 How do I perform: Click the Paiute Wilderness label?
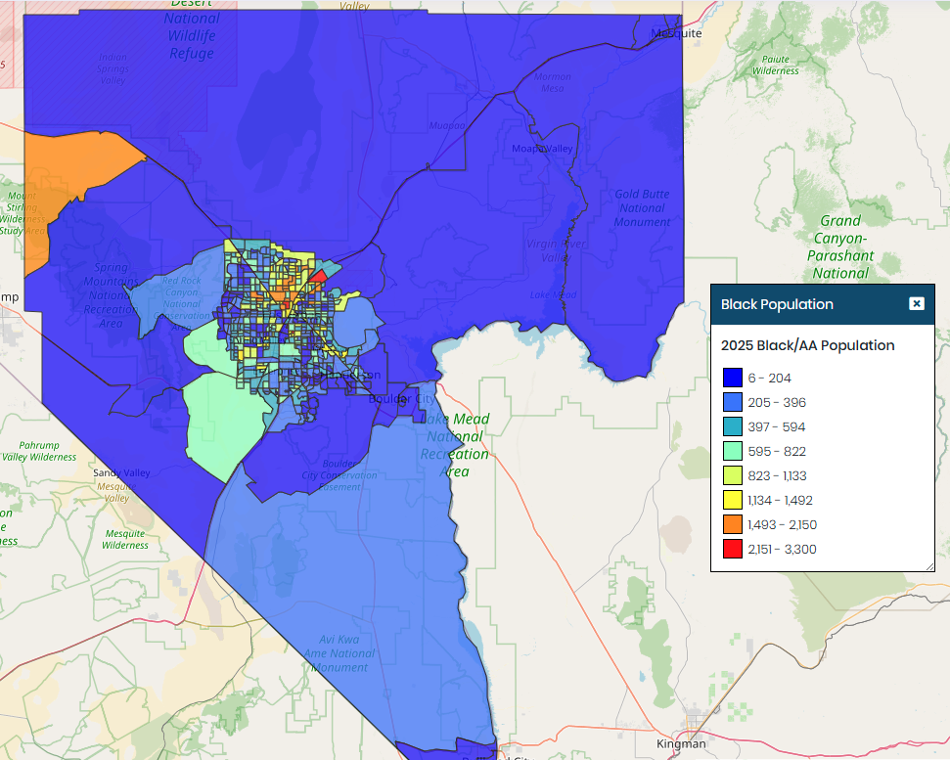coord(776,65)
